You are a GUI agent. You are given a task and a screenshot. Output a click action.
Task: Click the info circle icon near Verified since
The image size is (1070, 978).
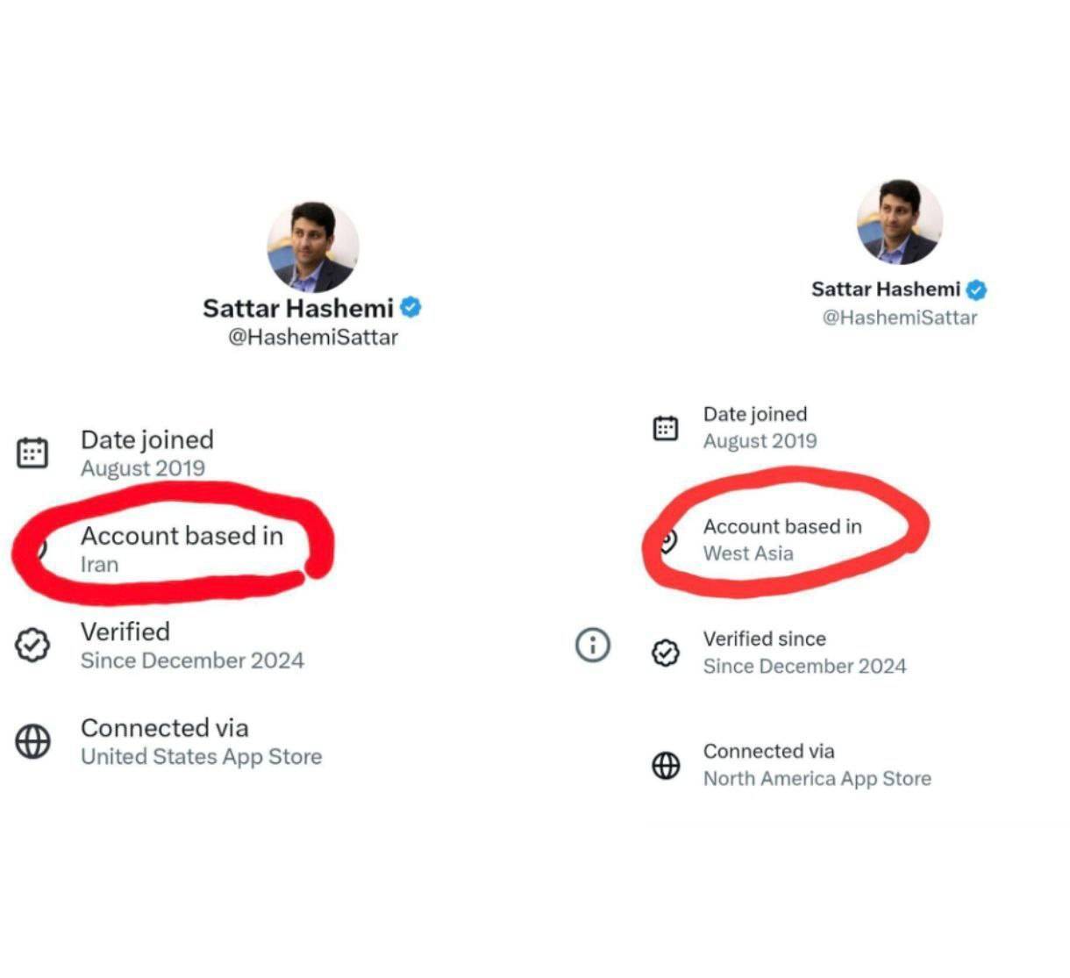coord(593,645)
